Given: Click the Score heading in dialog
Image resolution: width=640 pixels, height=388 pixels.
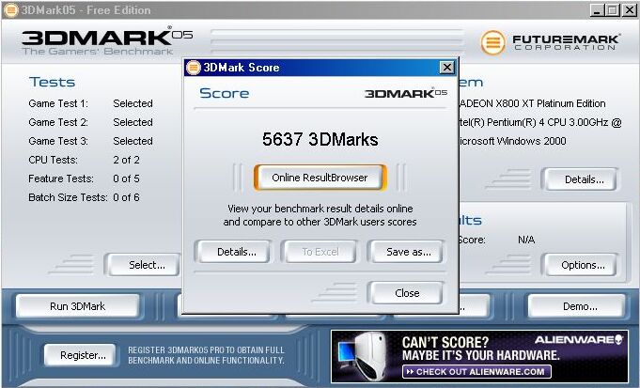Looking at the screenshot, I should pos(224,93).
